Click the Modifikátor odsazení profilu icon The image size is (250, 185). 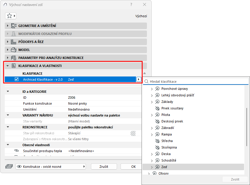[x=14, y=34]
